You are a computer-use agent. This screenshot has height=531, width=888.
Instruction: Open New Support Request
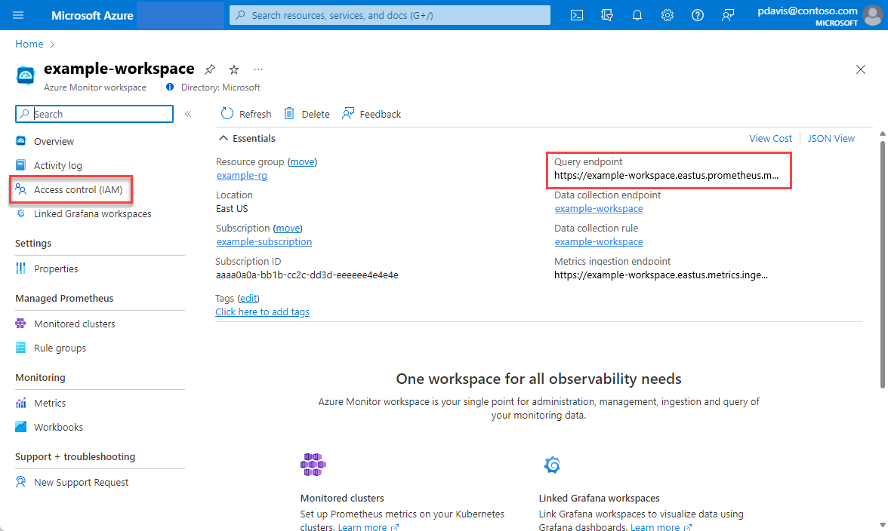pyautogui.click(x=81, y=482)
